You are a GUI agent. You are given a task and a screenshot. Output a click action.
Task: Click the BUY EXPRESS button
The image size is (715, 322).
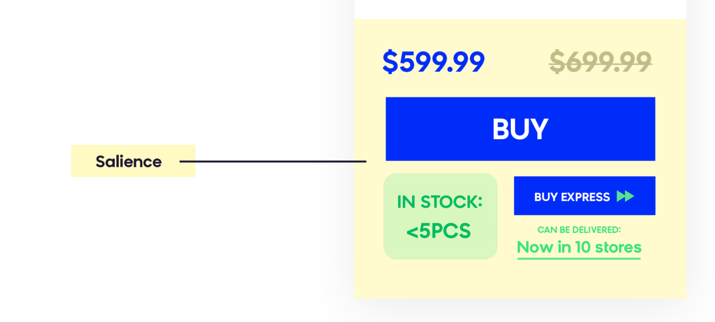coord(584,196)
